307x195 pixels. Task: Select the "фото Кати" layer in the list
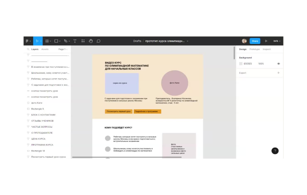[37, 103]
